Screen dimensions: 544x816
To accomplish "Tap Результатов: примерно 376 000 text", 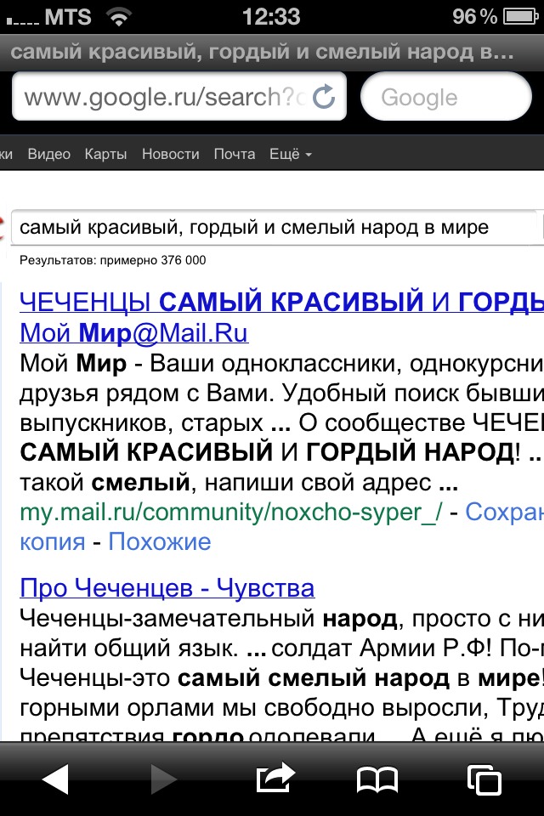I will point(112,260).
